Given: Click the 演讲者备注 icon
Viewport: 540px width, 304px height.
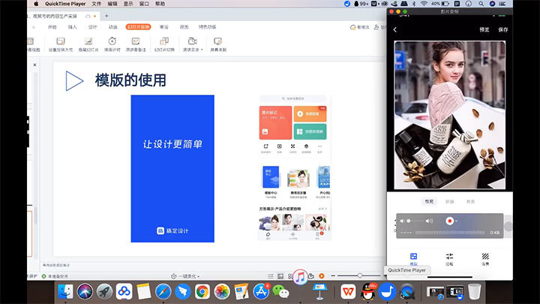Looking at the screenshot, I should click(x=136, y=41).
